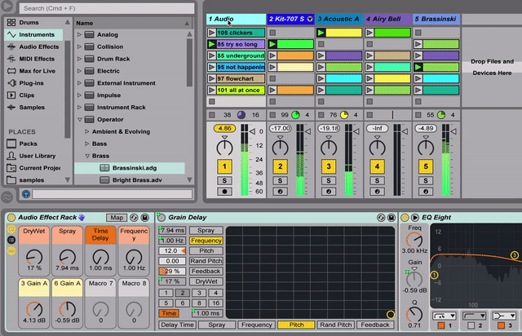522x336 pixels.
Task: Select Spray X-axis parameter tab
Action: [217, 325]
